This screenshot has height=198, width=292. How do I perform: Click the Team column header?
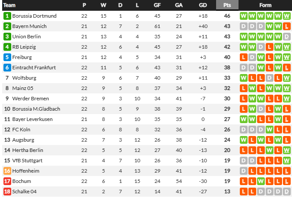(9, 5)
